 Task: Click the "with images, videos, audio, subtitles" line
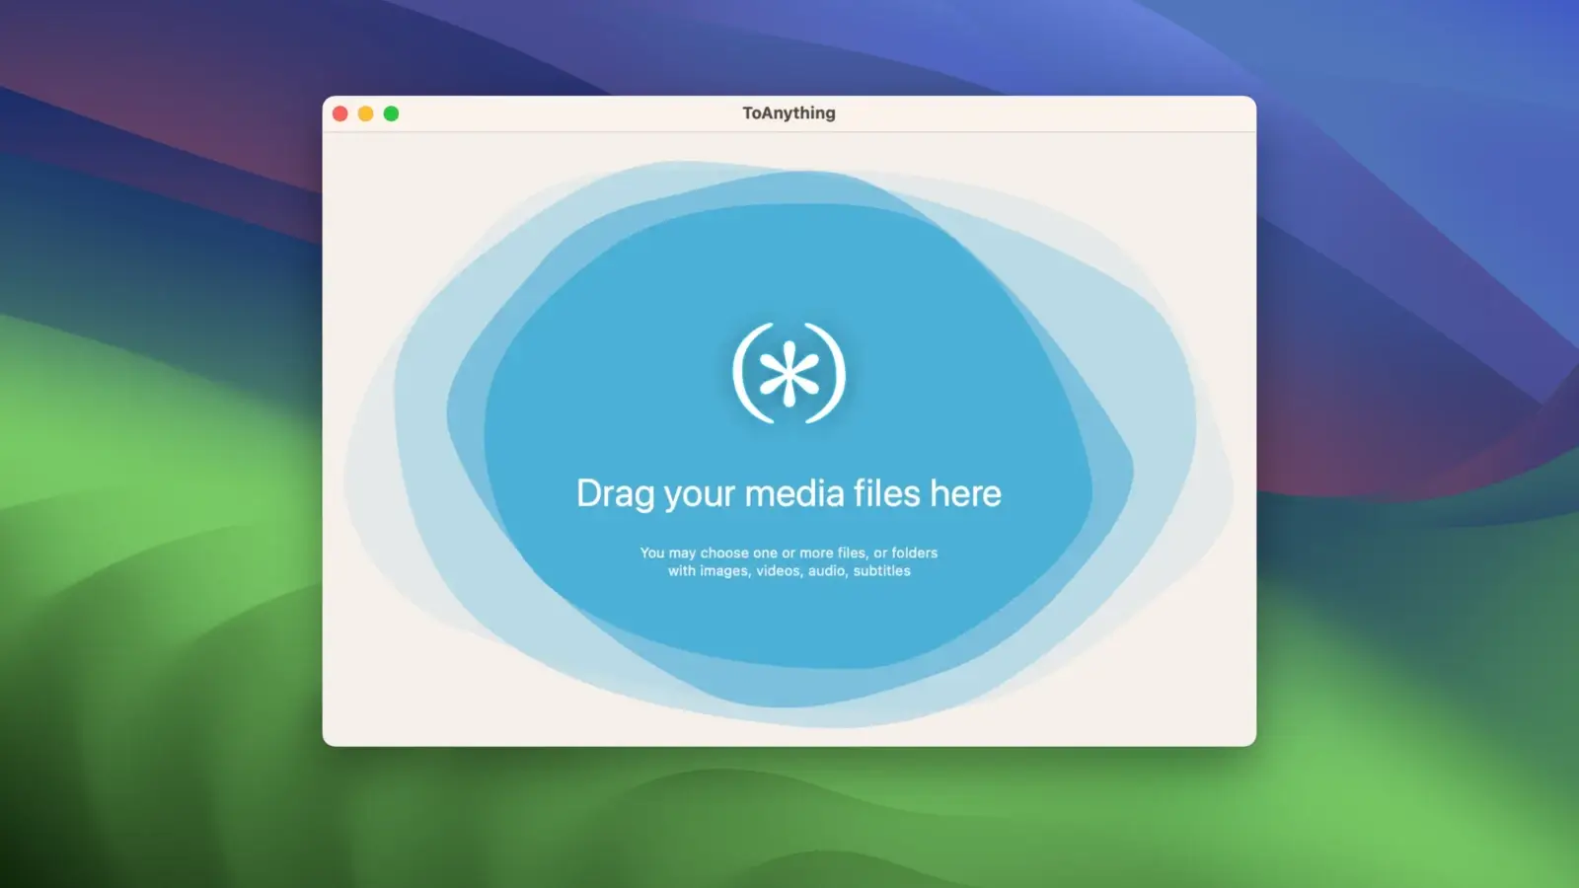click(x=789, y=571)
